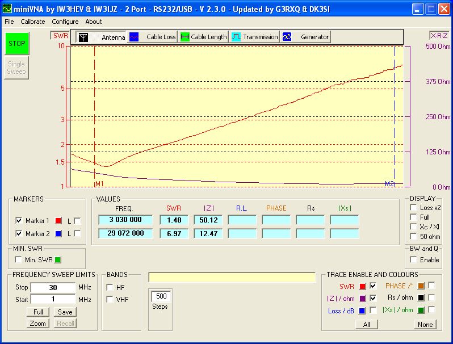
Task: Open the Configure menu
Action: [x=65, y=22]
